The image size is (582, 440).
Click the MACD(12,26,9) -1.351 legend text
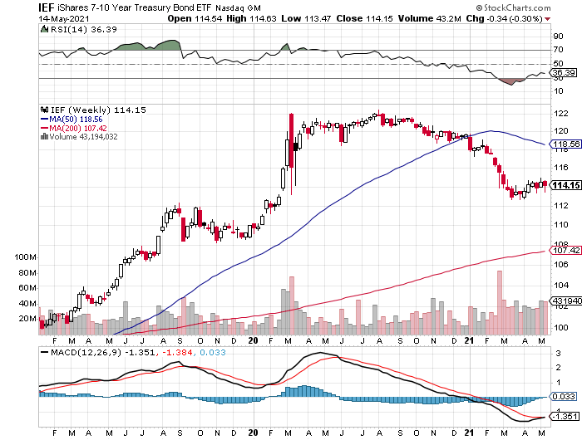(x=102, y=352)
